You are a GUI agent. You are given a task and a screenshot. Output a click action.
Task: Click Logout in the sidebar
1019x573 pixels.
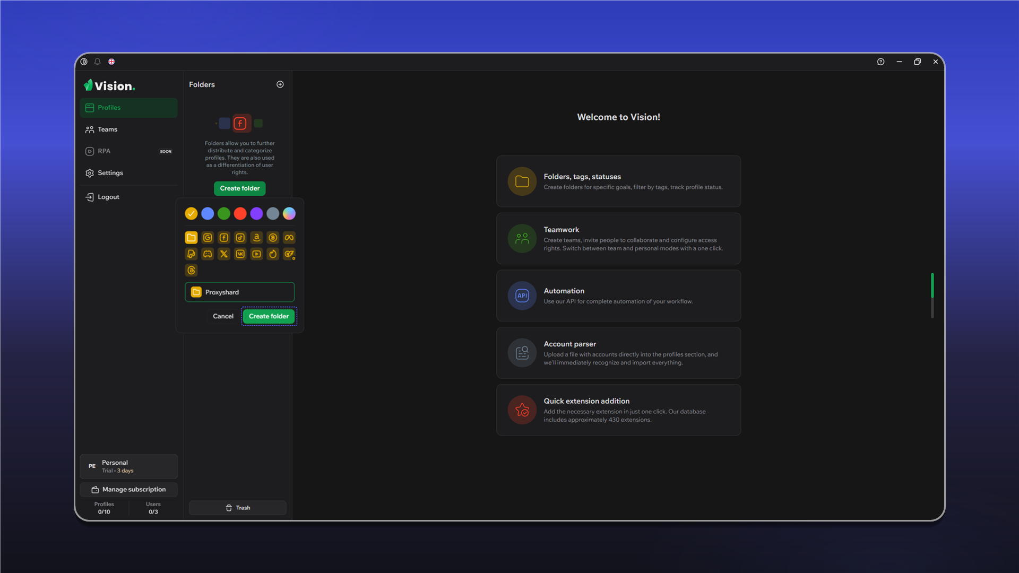click(128, 197)
